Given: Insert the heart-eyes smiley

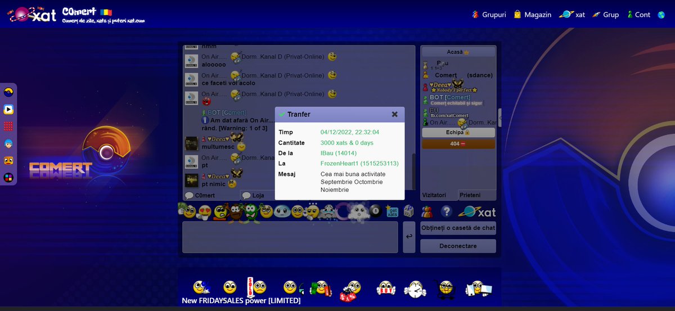Looking at the screenshot, I should coord(205,212).
